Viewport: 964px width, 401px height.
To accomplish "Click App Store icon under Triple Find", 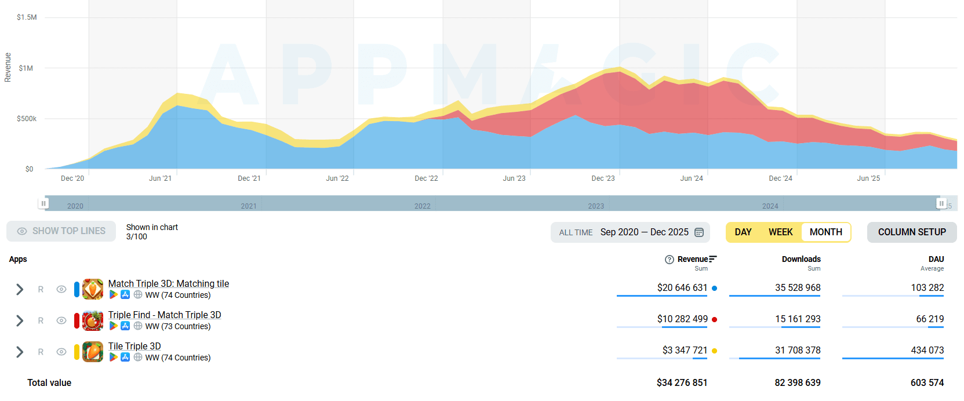I will tap(125, 326).
